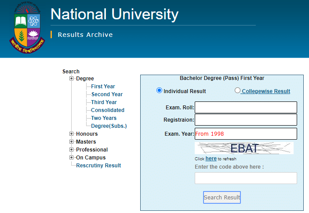Click the EBAT captcha image

tap(244, 148)
